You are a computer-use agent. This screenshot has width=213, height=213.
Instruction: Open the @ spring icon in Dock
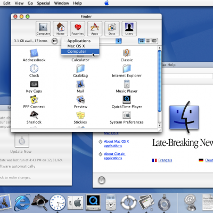(190, 202)
